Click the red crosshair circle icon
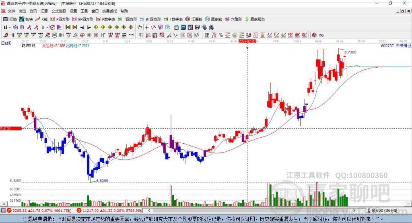 [82, 35]
